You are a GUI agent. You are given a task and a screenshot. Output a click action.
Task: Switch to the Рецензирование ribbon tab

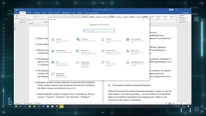[x=66, y=13]
